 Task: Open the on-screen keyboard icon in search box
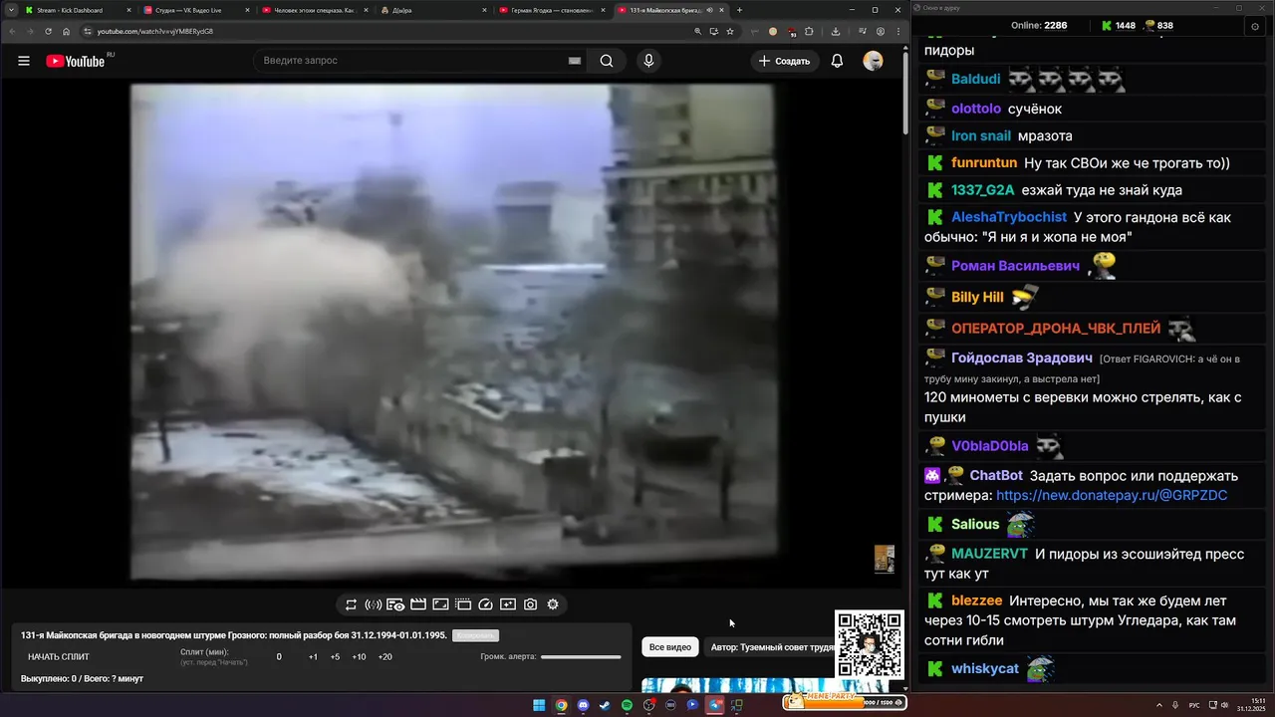575,61
